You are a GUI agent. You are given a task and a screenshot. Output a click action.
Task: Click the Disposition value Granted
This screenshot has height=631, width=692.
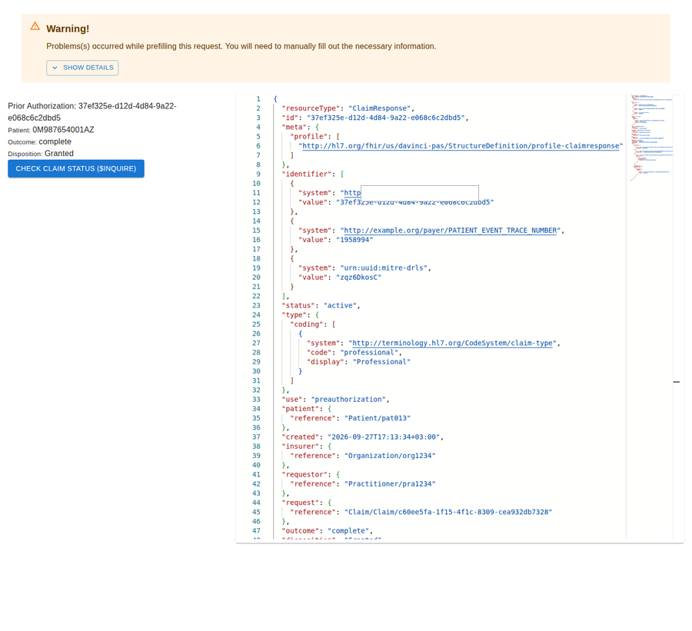pos(59,154)
